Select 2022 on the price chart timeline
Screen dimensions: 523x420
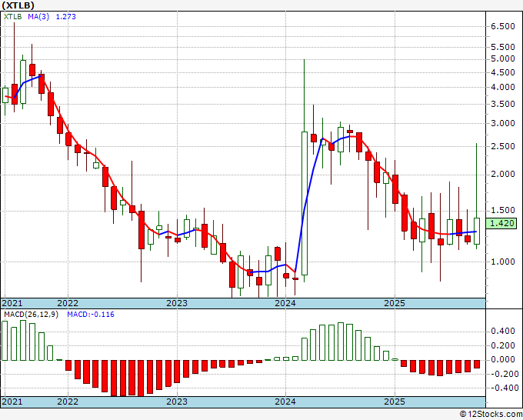68,304
